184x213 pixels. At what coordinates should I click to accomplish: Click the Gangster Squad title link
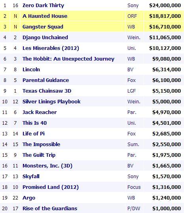[43, 27]
